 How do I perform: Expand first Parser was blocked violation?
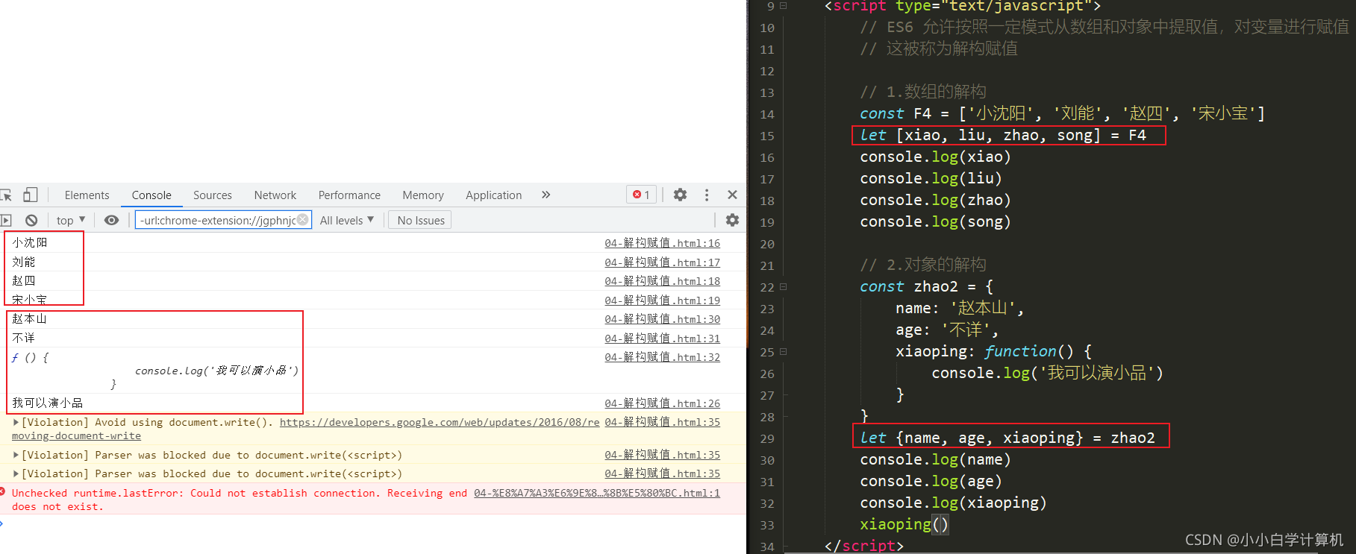point(16,455)
